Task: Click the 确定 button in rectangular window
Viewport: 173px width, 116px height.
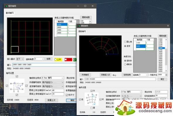Action: pyautogui.click(x=71, y=100)
